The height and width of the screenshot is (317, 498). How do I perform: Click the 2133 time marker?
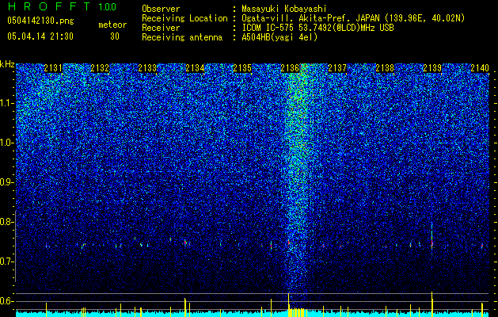click(x=147, y=68)
